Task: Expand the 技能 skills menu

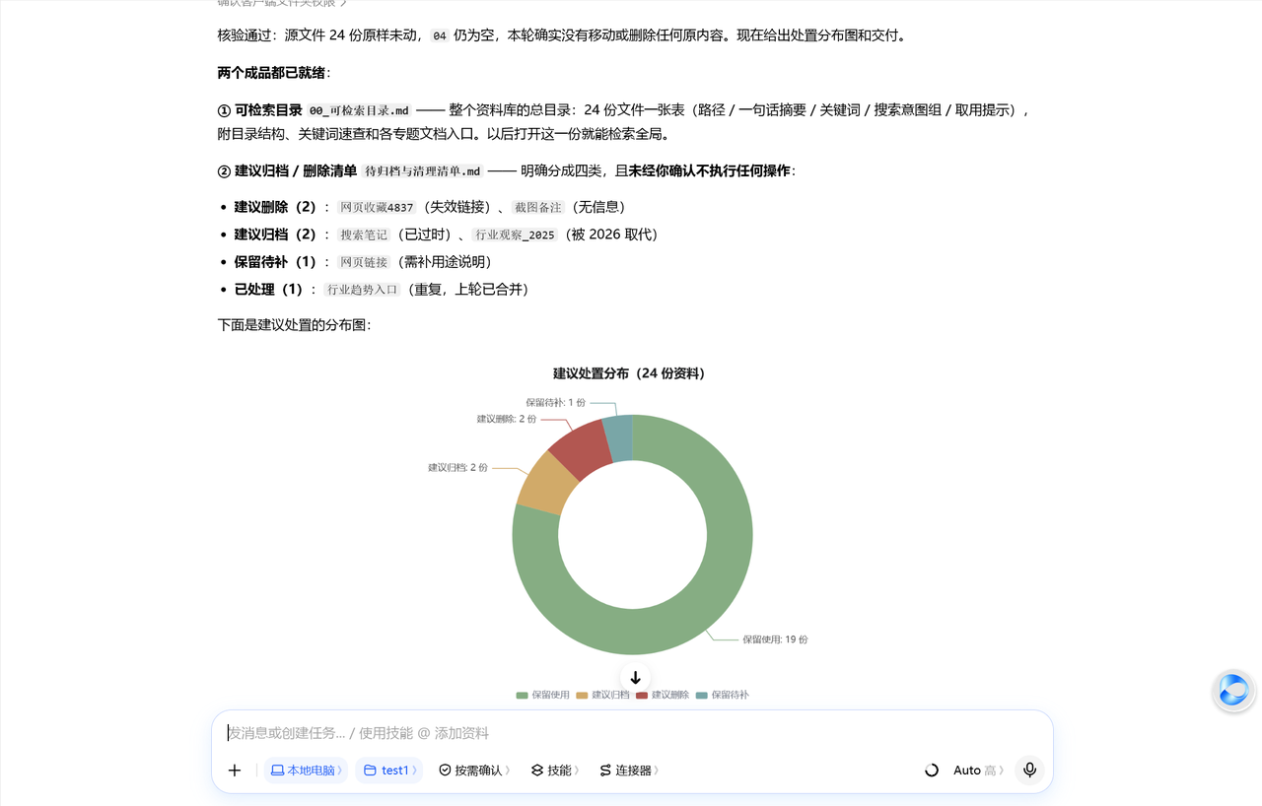Action: 555,771
